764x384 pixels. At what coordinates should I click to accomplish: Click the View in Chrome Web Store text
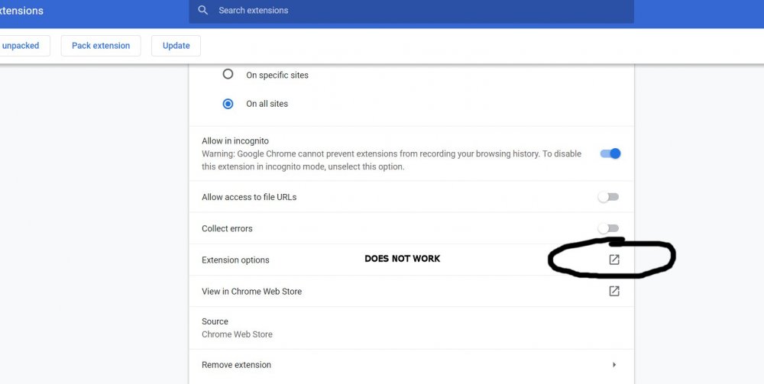pos(251,292)
